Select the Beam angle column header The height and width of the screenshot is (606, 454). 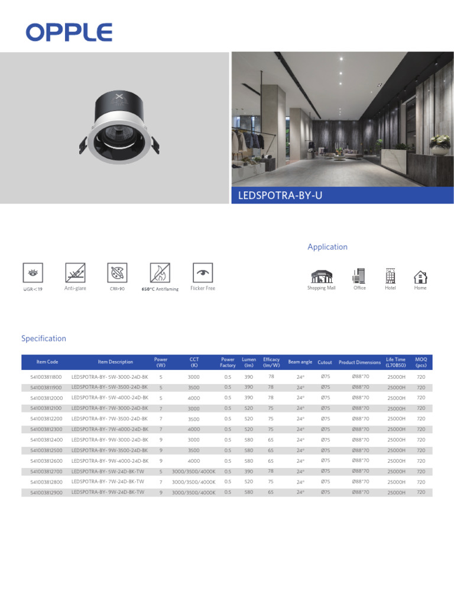300,362
